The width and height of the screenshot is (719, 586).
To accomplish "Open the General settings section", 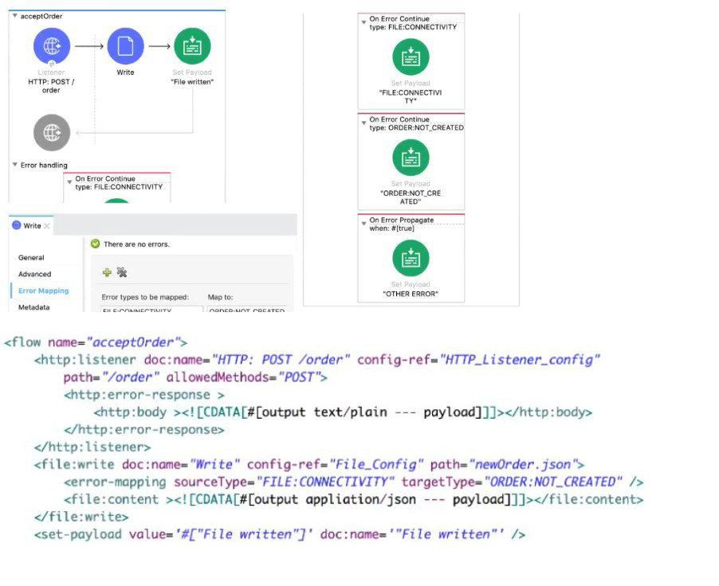I will click(x=31, y=257).
